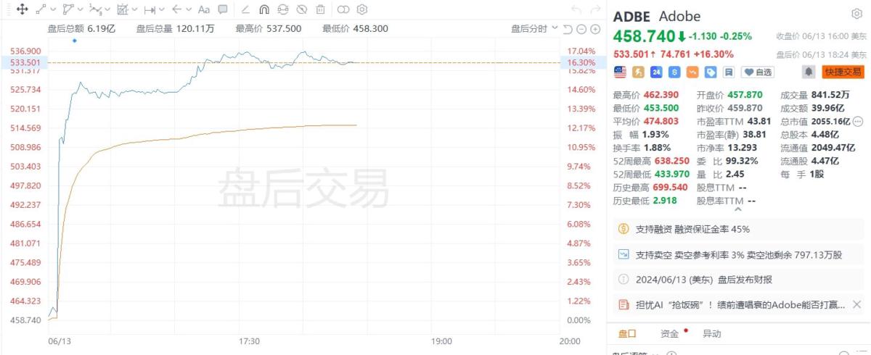Viewport: 871px width, 355px height.
Task: Open the 担忧AI Adobe news headline
Action: (x=740, y=305)
